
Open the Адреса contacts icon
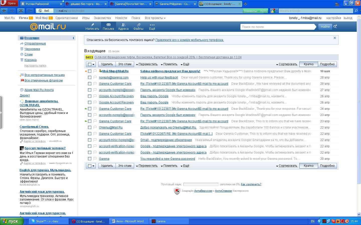coord(123,26)
